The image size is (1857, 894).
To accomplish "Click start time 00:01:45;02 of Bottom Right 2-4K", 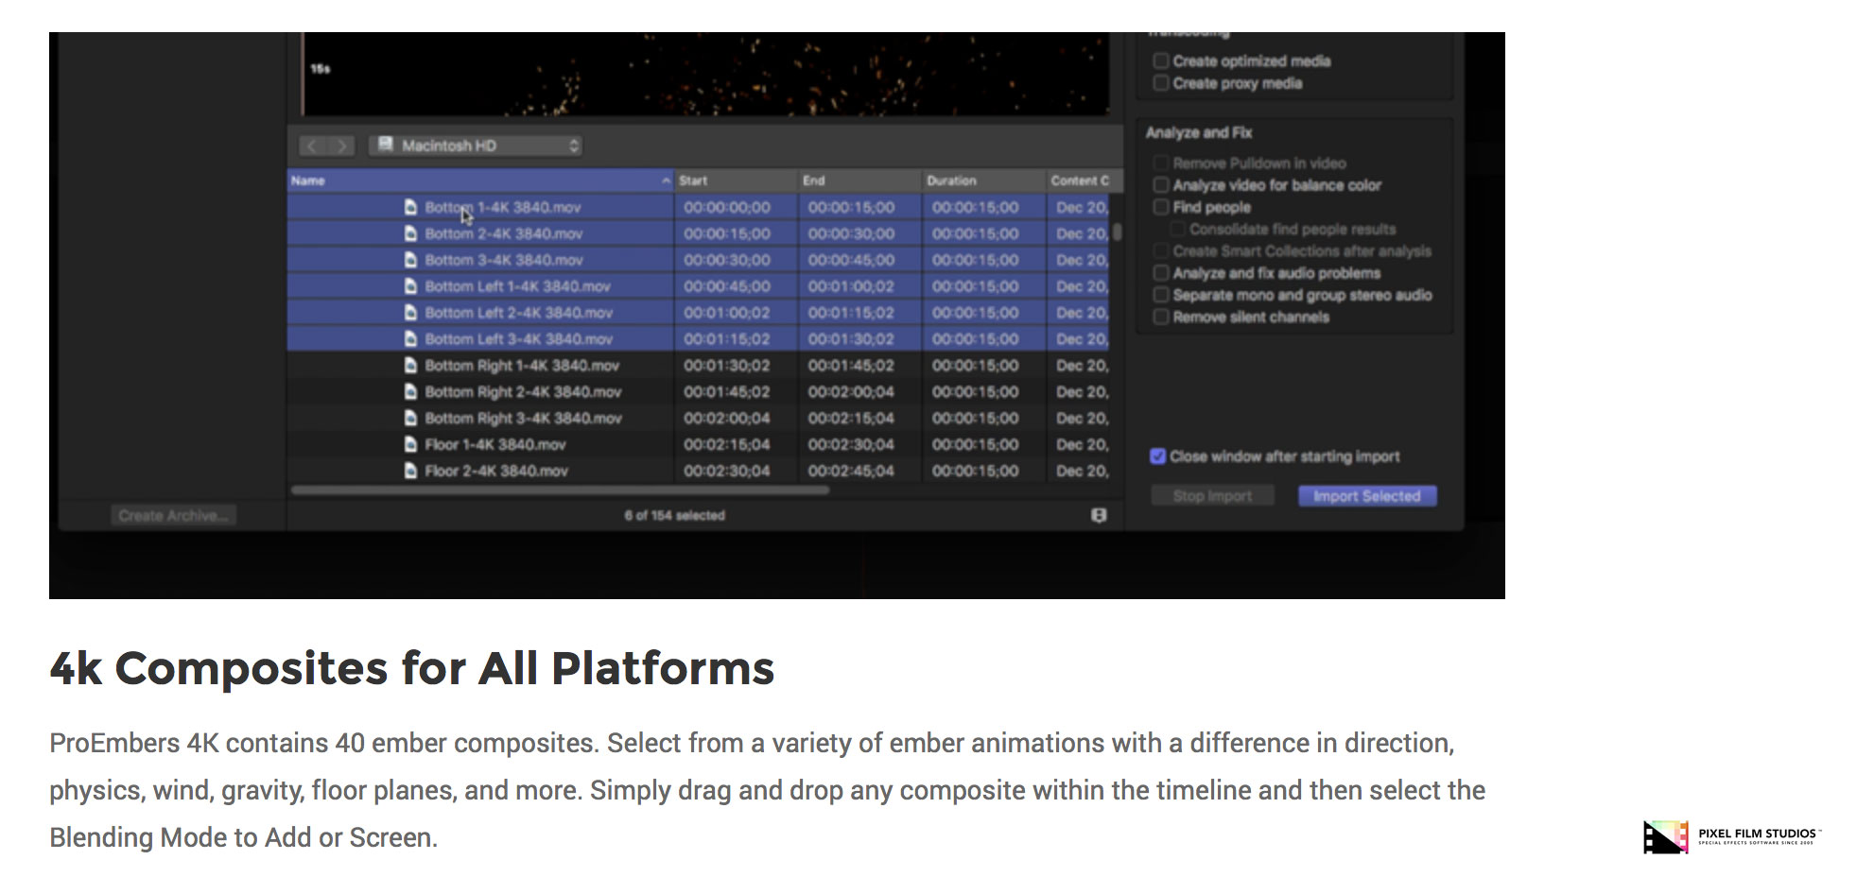I will coord(727,391).
